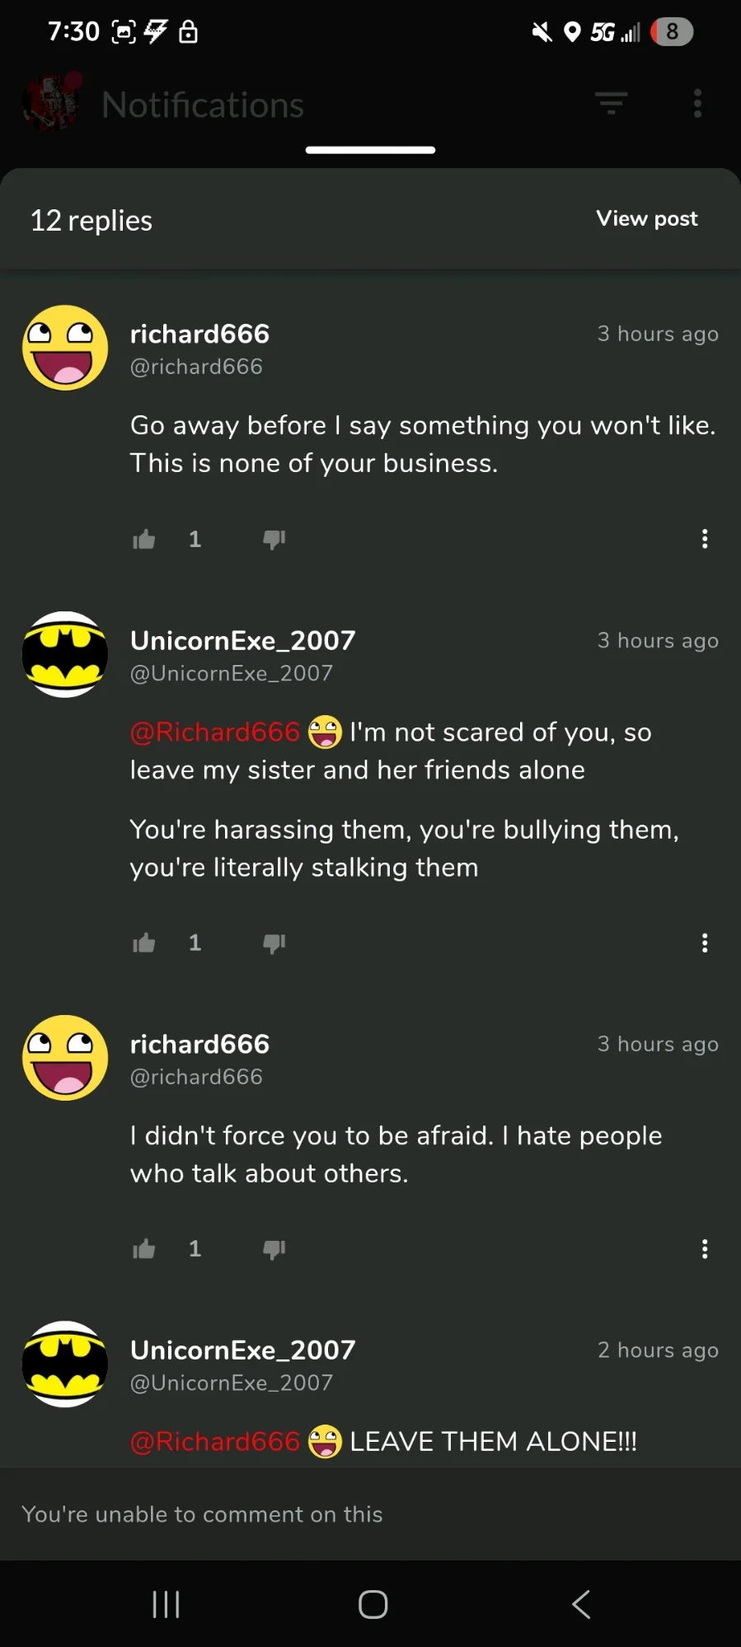Open options for richard666's second reply
The height and width of the screenshot is (1647, 741).
(705, 1249)
